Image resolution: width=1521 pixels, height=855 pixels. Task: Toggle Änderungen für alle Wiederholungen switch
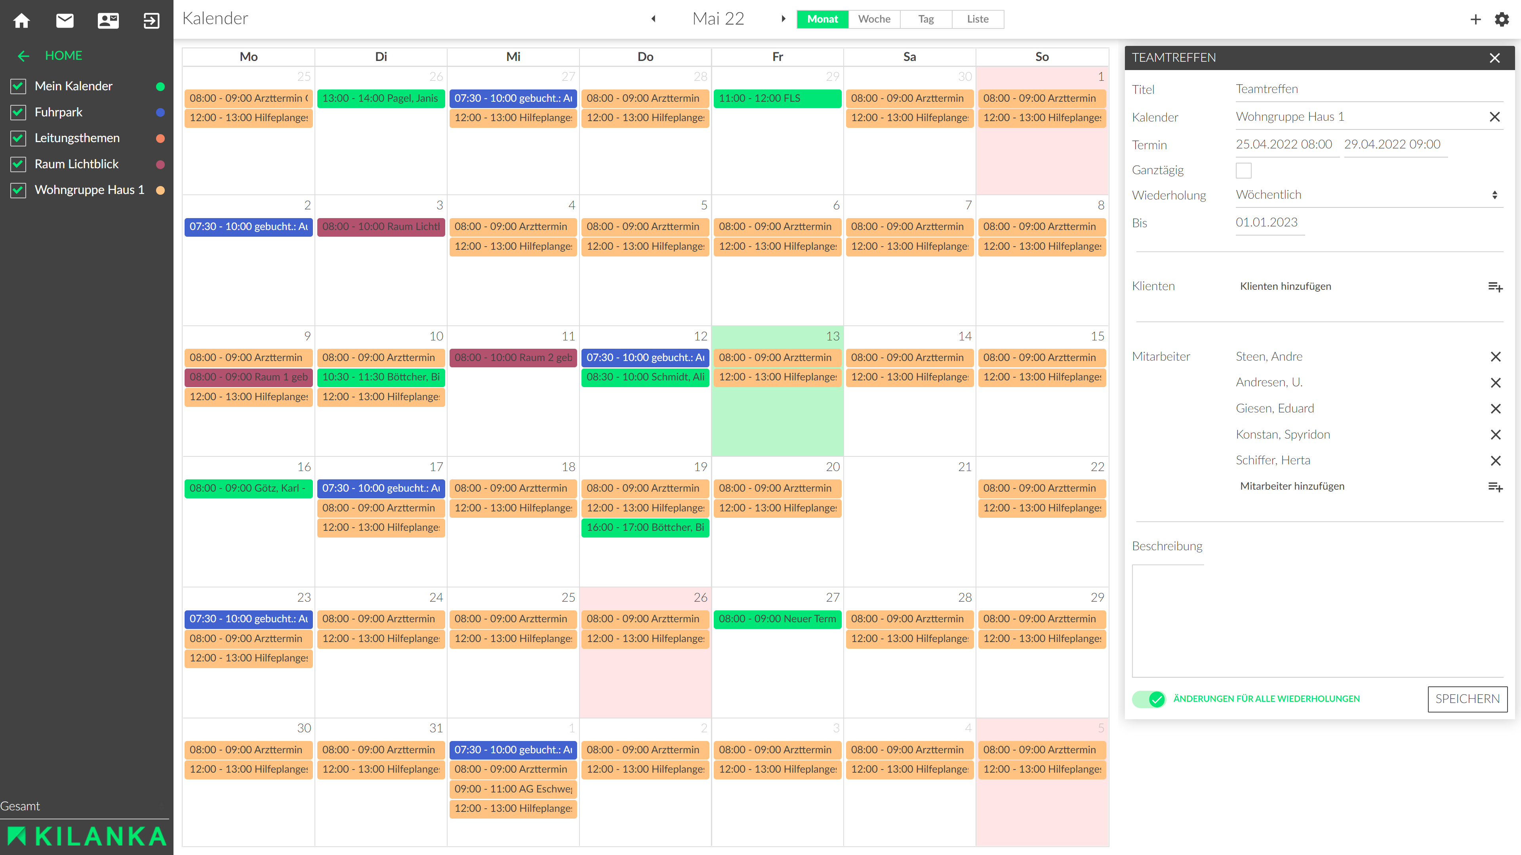1148,699
